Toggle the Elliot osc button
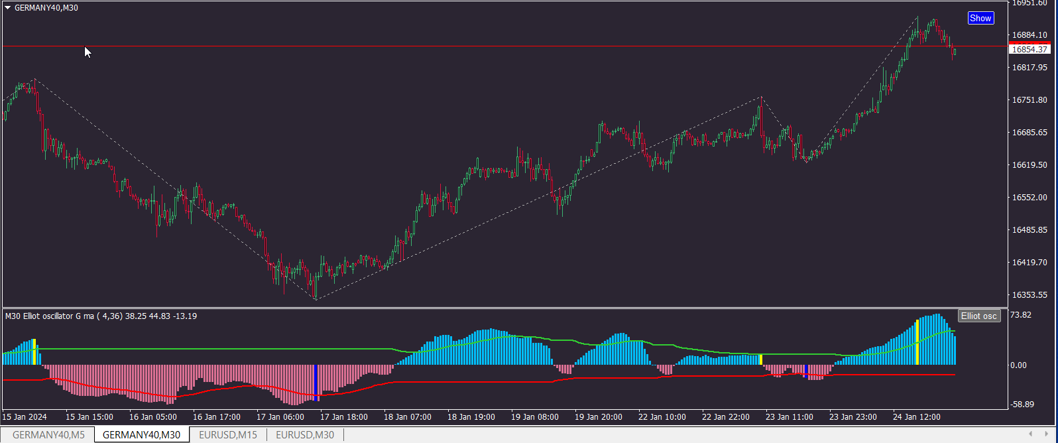This screenshot has width=1058, height=443. (978, 316)
